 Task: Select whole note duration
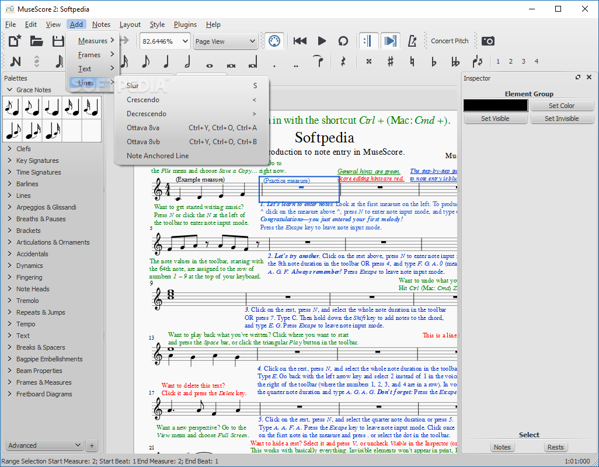point(210,65)
